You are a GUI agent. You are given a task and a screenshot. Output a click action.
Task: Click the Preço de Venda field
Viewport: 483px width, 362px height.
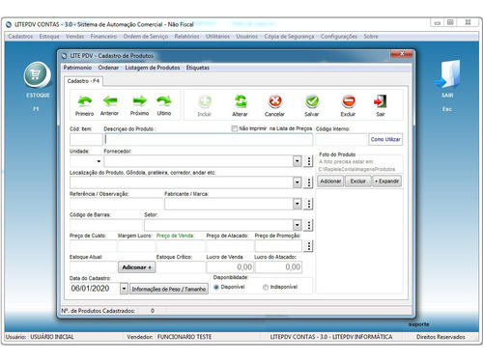[x=181, y=246]
